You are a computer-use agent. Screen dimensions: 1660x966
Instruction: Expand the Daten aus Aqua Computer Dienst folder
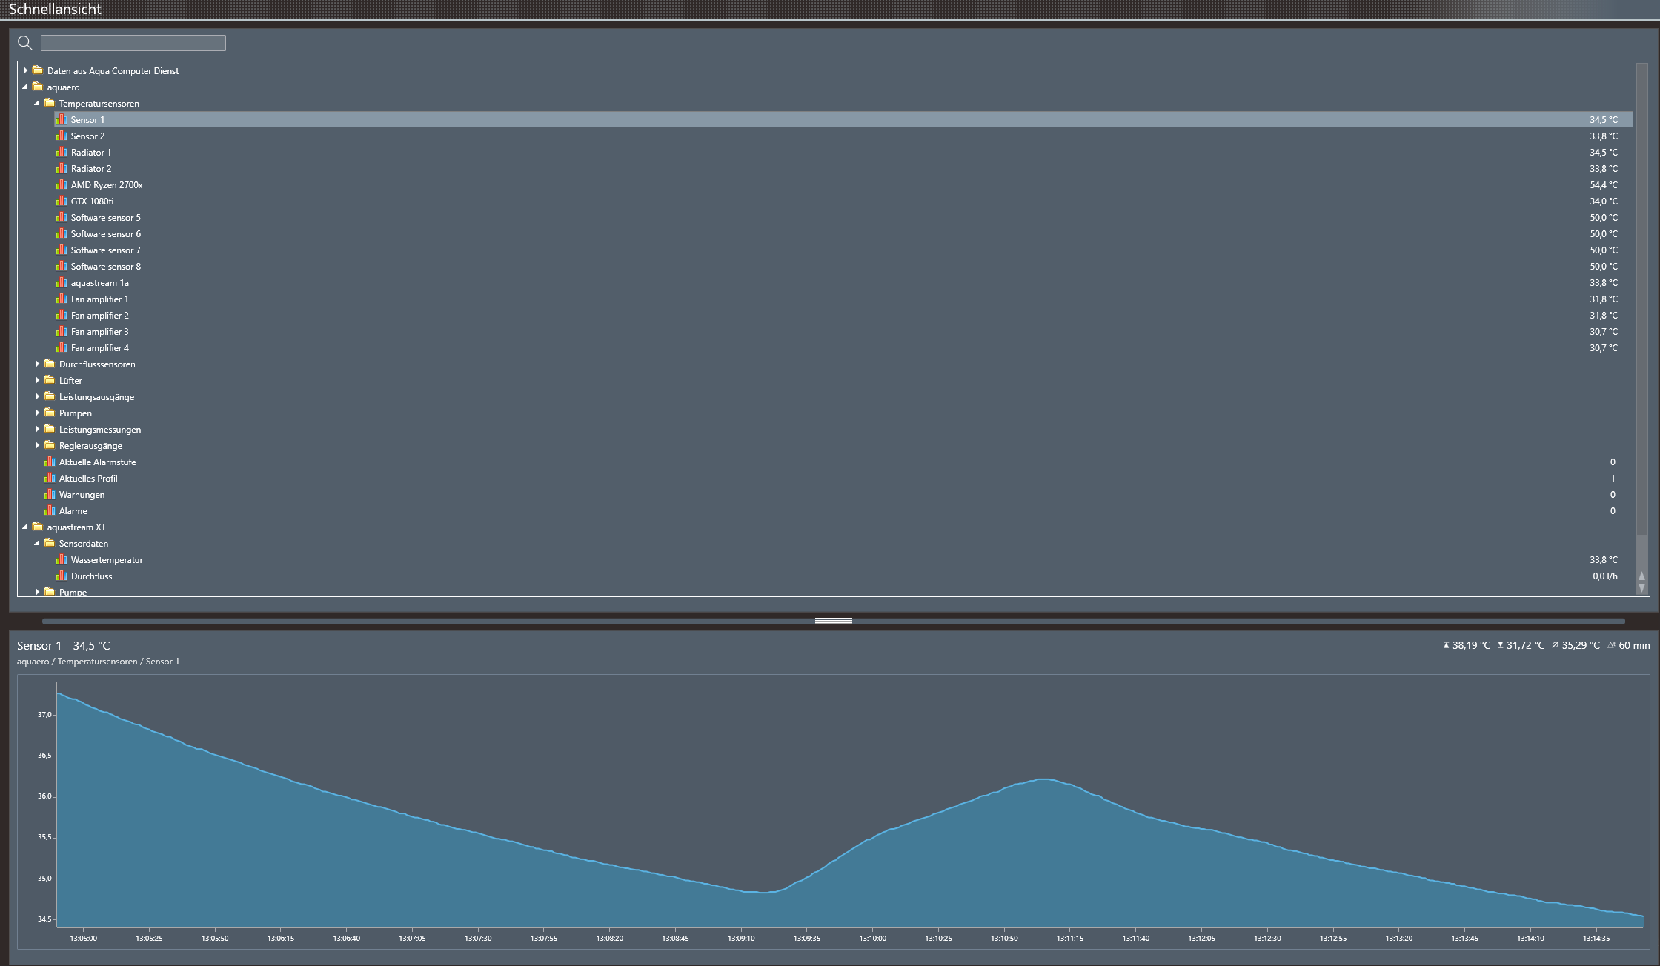point(25,71)
